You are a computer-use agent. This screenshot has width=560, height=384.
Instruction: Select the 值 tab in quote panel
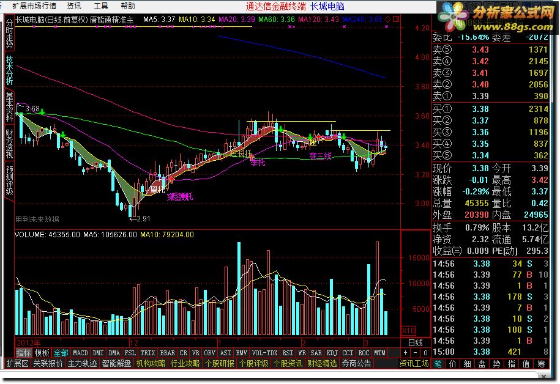526,364
